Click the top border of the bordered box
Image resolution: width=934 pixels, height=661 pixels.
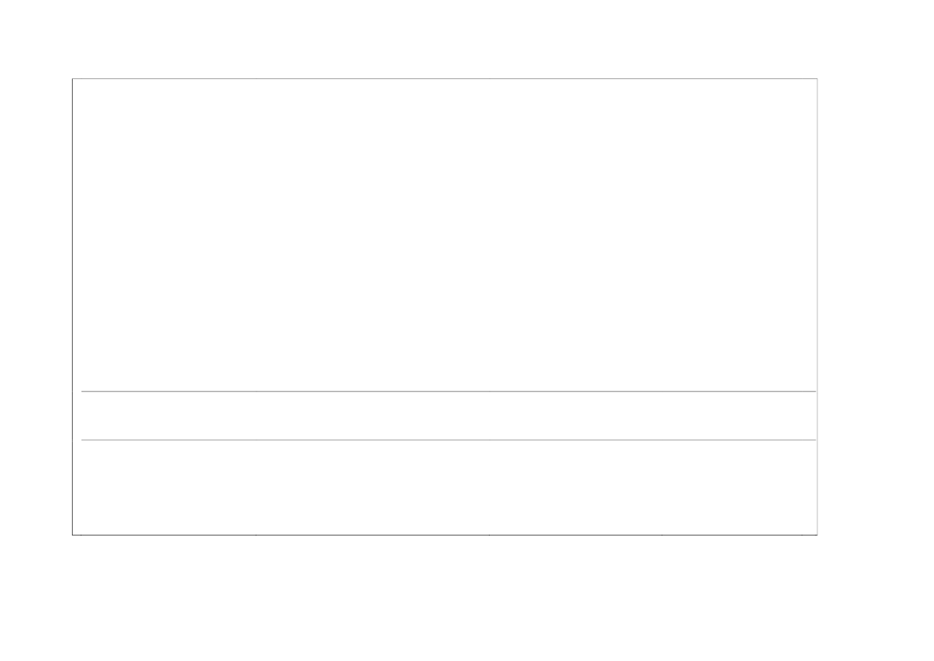pos(444,78)
